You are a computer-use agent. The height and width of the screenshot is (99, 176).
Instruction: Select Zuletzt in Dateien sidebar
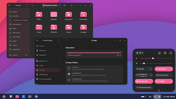(19, 12)
